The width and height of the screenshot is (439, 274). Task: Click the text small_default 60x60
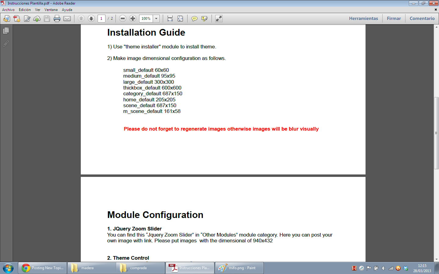pos(146,70)
